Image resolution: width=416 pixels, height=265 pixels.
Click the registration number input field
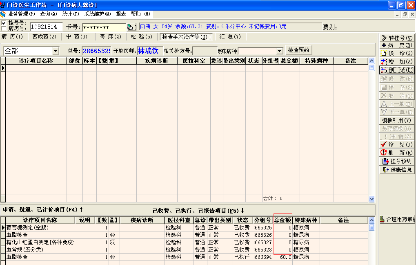click(46, 27)
